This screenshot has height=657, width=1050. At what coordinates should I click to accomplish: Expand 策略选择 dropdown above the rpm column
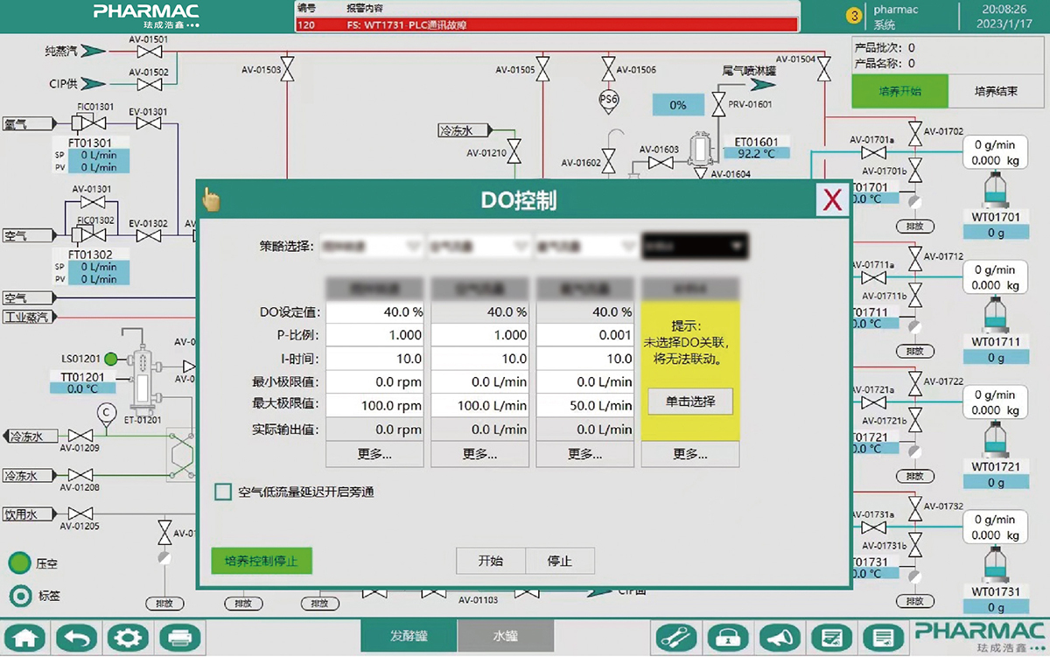coord(372,247)
